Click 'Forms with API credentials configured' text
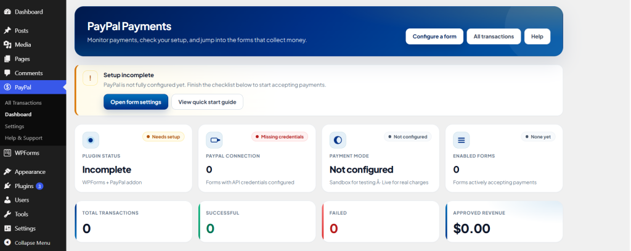The height and width of the screenshot is (251, 631). (250, 183)
